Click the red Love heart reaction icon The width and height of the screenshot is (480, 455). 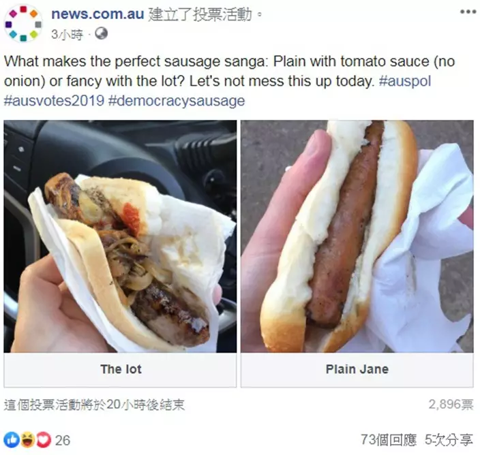44,440
